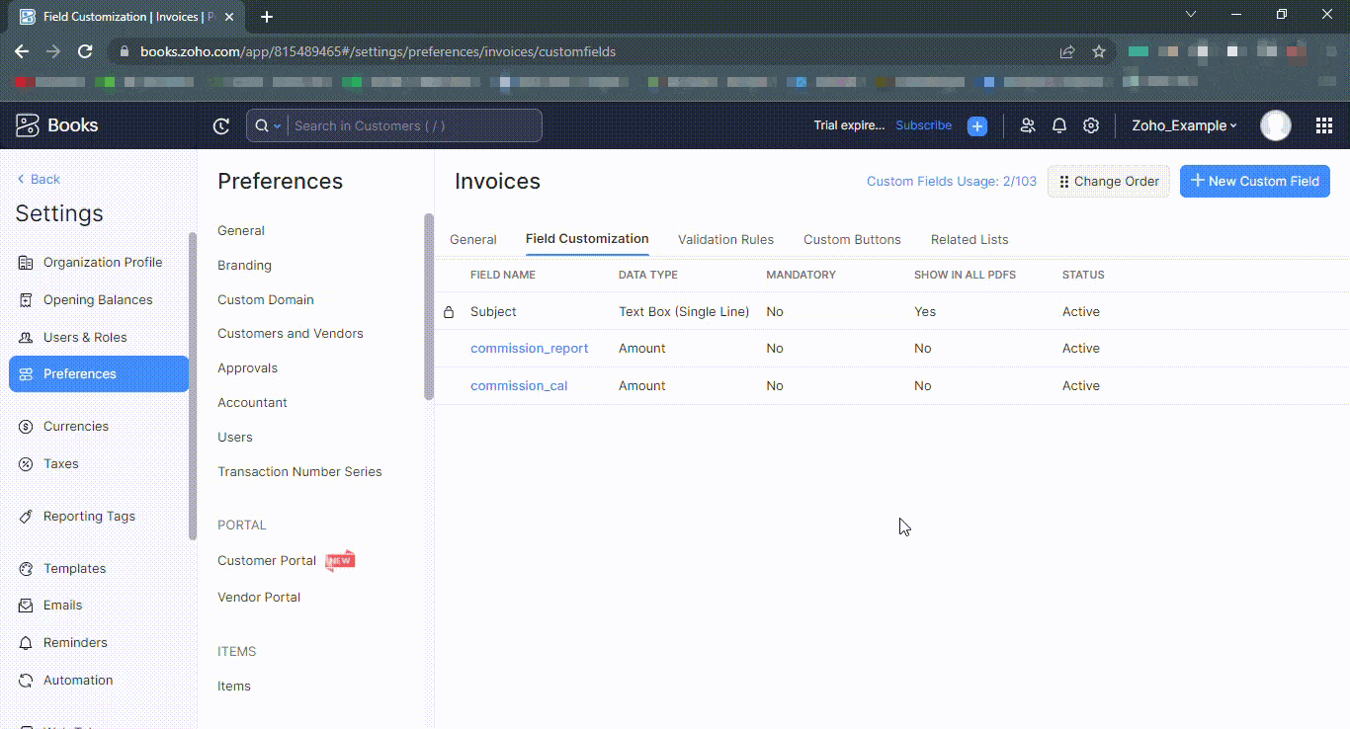Open Reporting Tags via its tag icon
The height and width of the screenshot is (729, 1350).
pos(25,516)
